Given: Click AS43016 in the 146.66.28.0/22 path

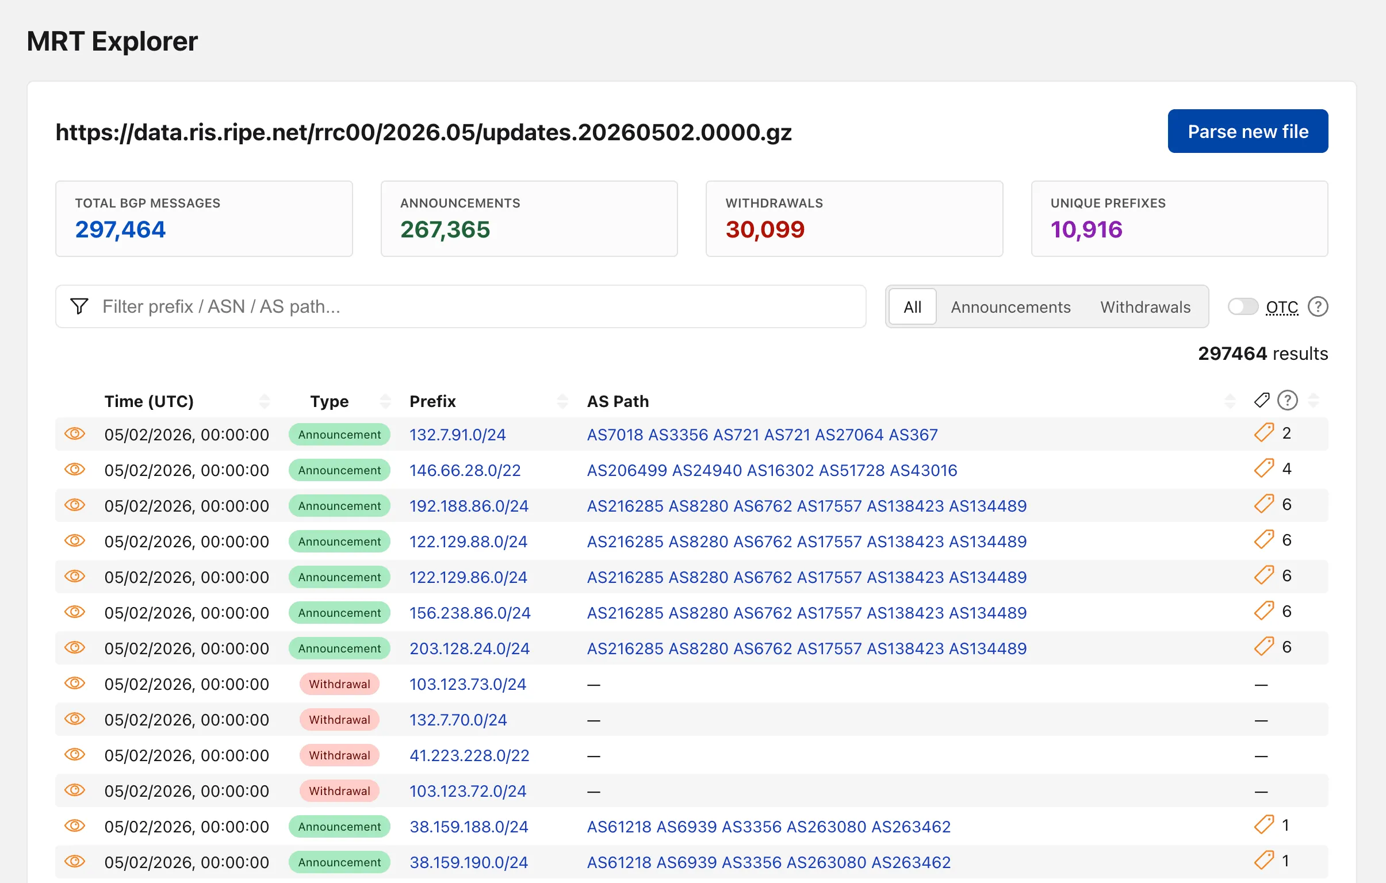Looking at the screenshot, I should [923, 470].
